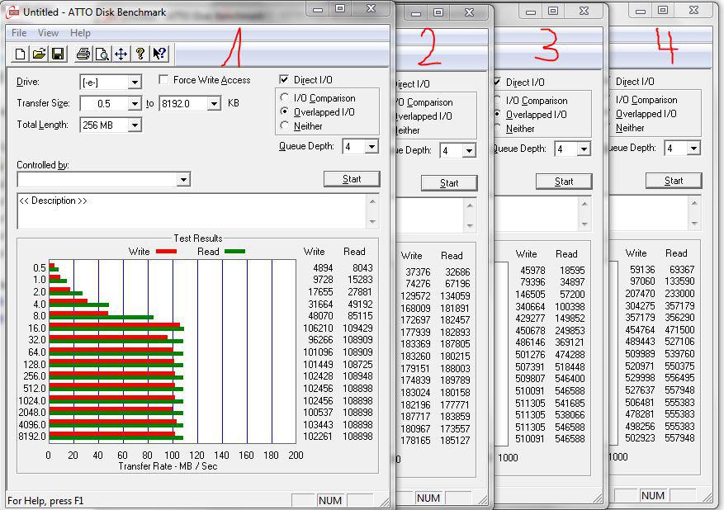Toggle Direct I/O checkbox in window 3
Screen dimensions: 724x510
click(x=497, y=83)
